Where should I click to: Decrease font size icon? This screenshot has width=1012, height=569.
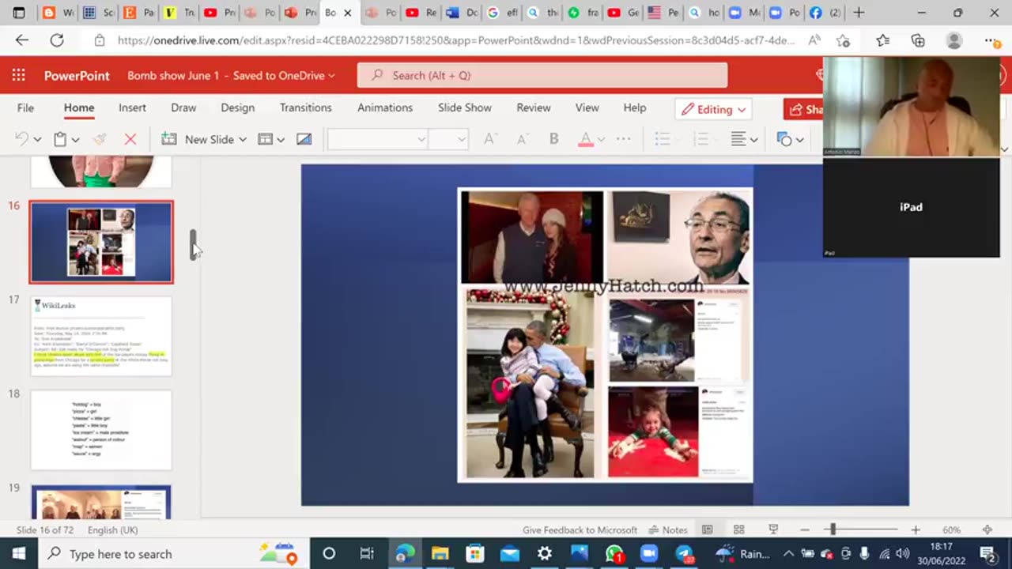coord(522,139)
